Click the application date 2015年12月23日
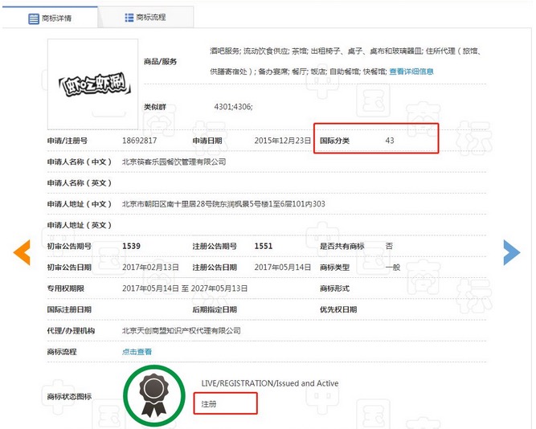The width and height of the screenshot is (536, 429). pyautogui.click(x=282, y=140)
